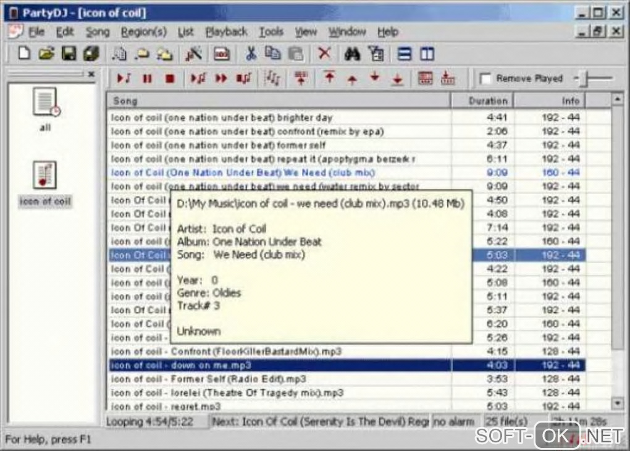Click the add folder icon
The image size is (630, 451).
click(142, 54)
